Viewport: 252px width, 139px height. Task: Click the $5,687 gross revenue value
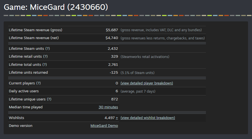coord(112,30)
